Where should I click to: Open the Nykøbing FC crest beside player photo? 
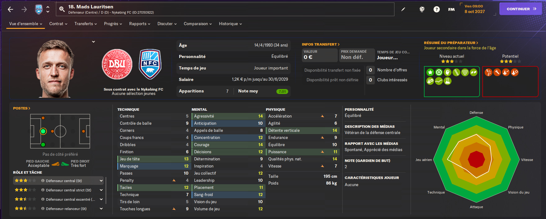(x=150, y=64)
